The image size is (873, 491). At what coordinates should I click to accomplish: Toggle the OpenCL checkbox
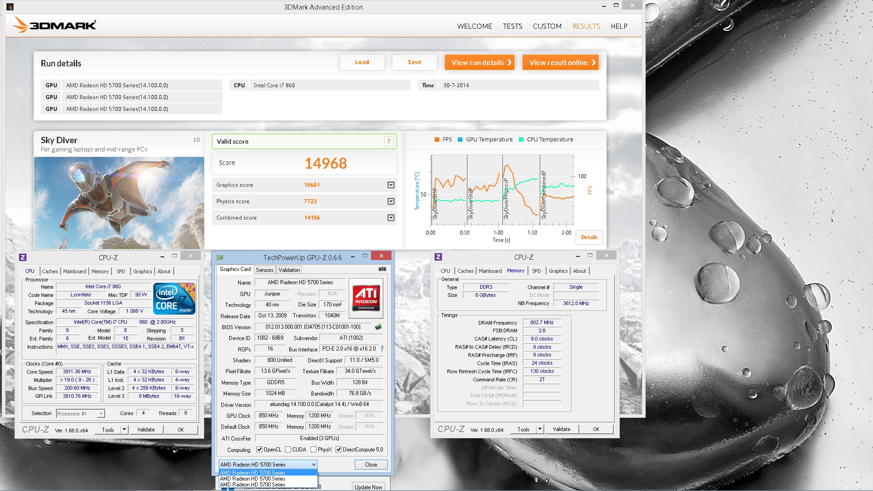(x=259, y=450)
